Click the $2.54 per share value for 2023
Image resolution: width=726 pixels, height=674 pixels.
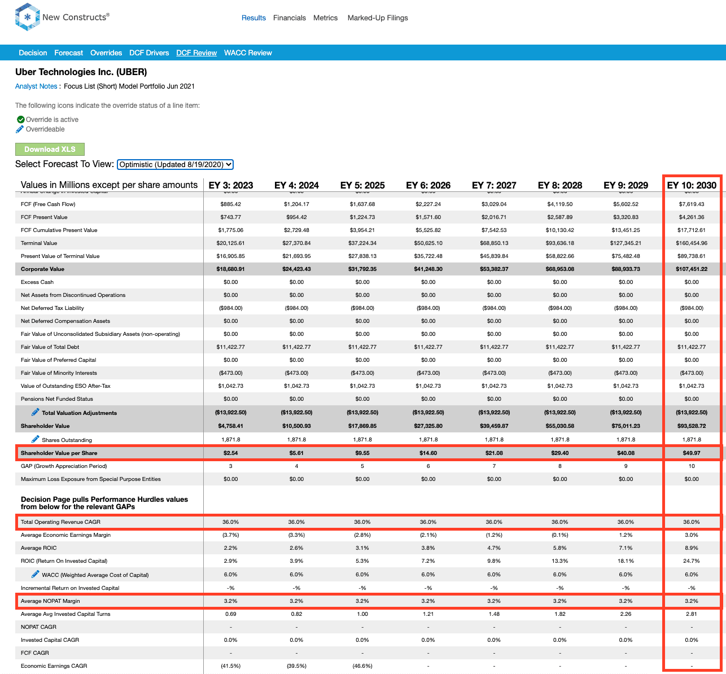pos(231,453)
